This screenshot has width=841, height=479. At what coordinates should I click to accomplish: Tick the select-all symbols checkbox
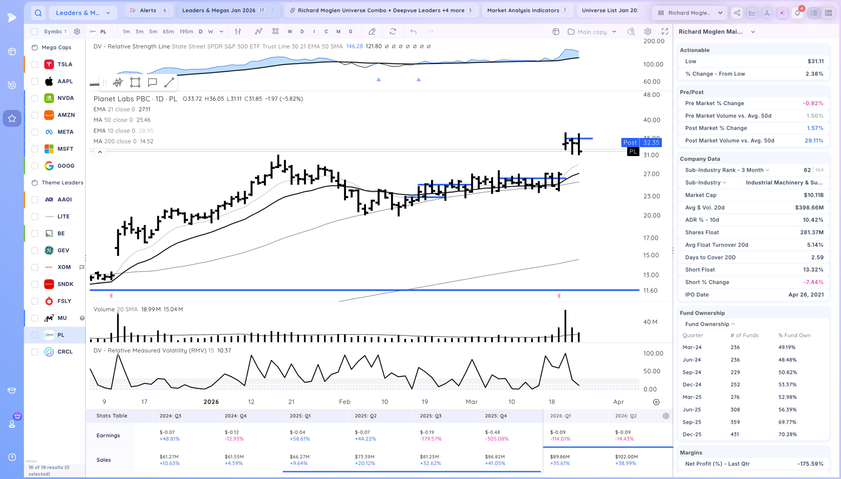coord(34,32)
